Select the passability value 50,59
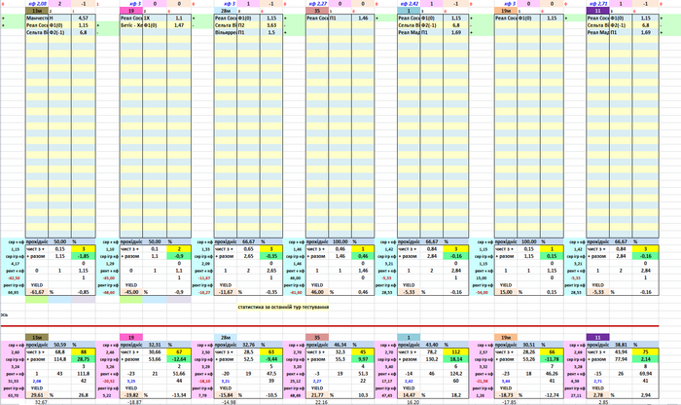The image size is (681, 405). pyautogui.click(x=60, y=345)
